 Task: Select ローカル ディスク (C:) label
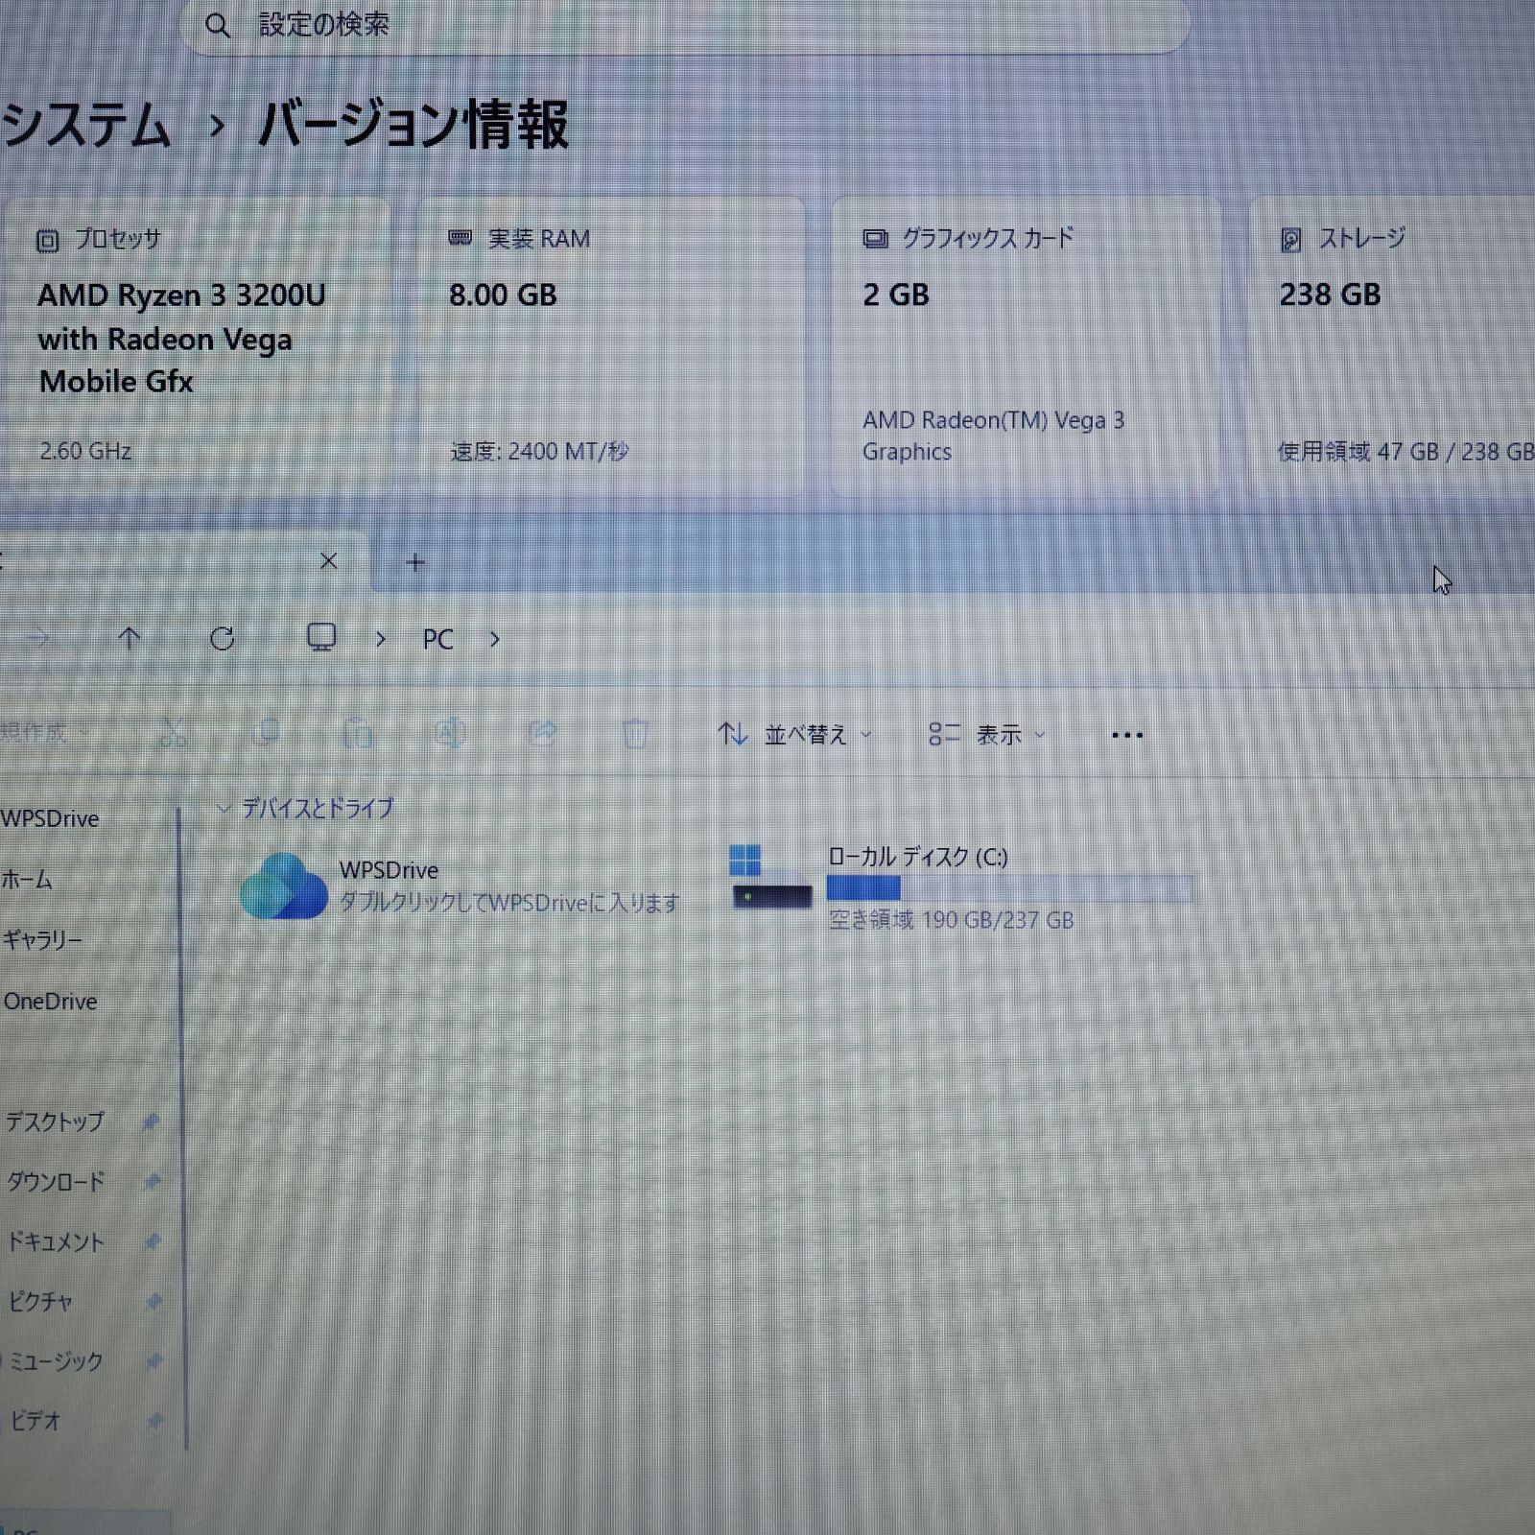point(918,858)
